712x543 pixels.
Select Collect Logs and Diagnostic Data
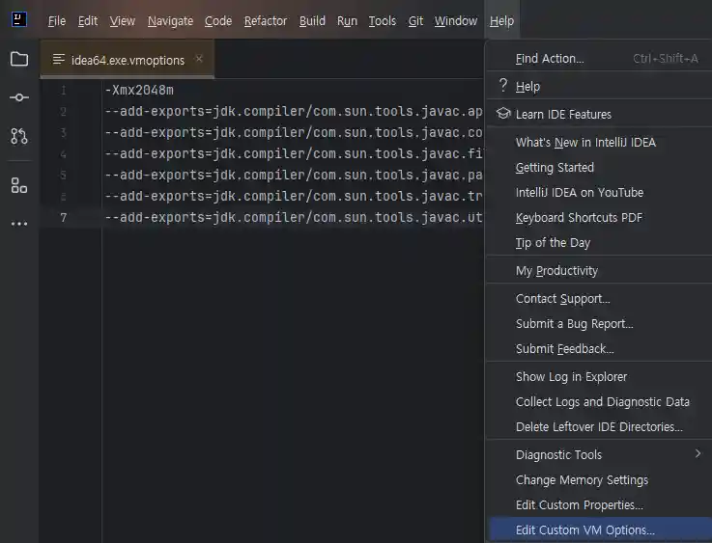(x=599, y=401)
